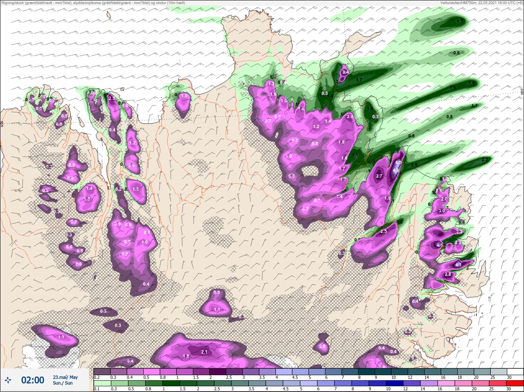Click the 3.0 snowfall value on map

pos(441,211)
